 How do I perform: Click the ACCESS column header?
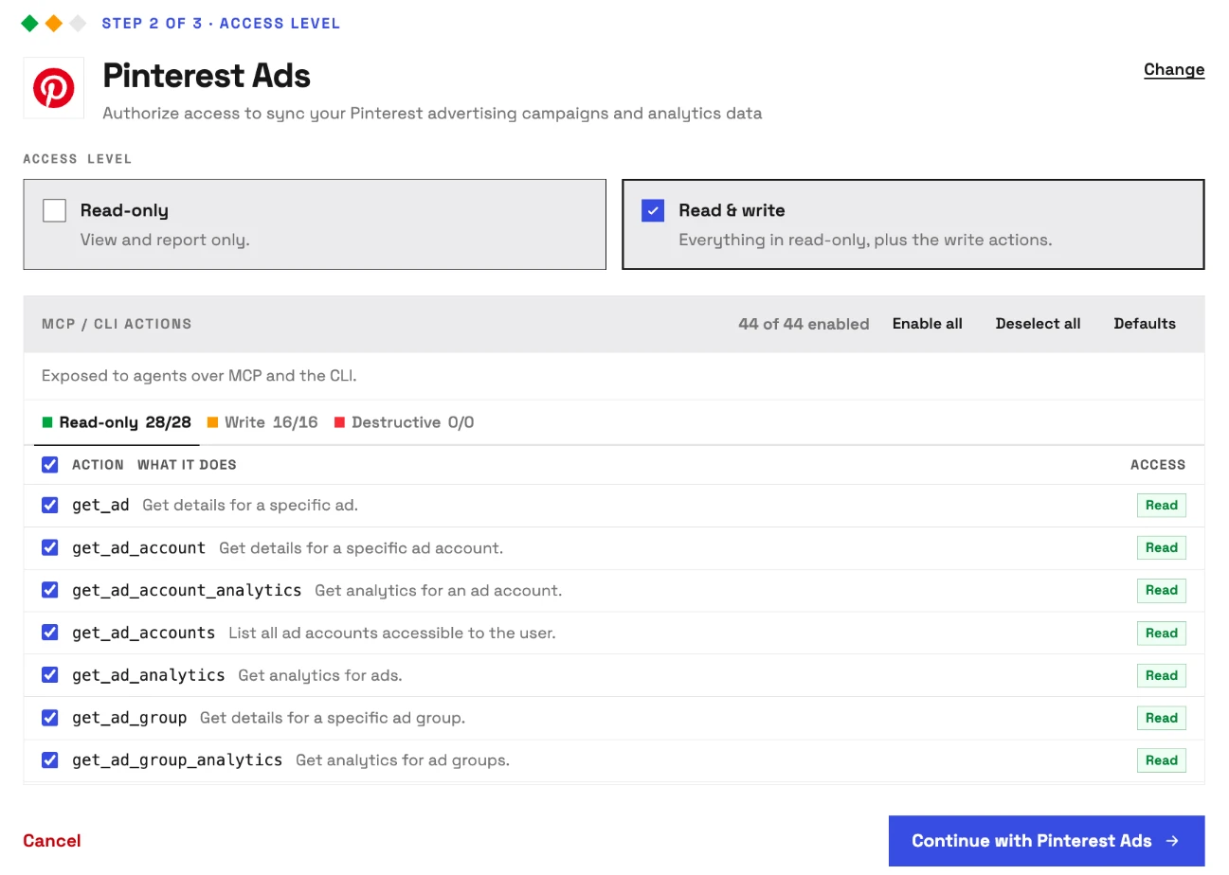pyautogui.click(x=1158, y=465)
